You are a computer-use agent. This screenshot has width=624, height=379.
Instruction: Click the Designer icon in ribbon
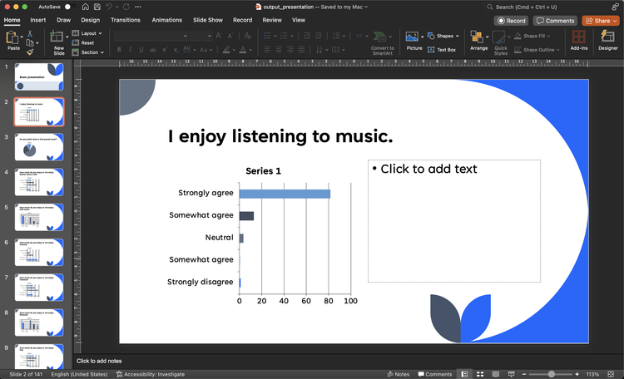[607, 37]
